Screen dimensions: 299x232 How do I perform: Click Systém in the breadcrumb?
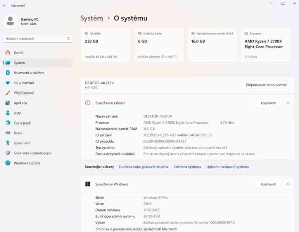[x=92, y=18]
